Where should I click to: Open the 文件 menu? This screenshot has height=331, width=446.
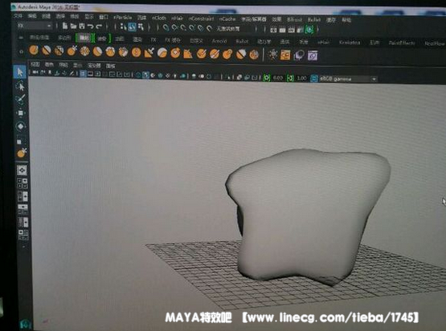pyautogui.click(x=18, y=15)
